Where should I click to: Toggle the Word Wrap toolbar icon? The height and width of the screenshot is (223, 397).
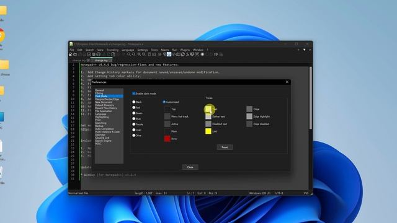pos(159,55)
